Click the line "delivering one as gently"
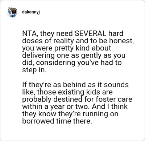Viewport: 145px width, 141px height. 74,56
